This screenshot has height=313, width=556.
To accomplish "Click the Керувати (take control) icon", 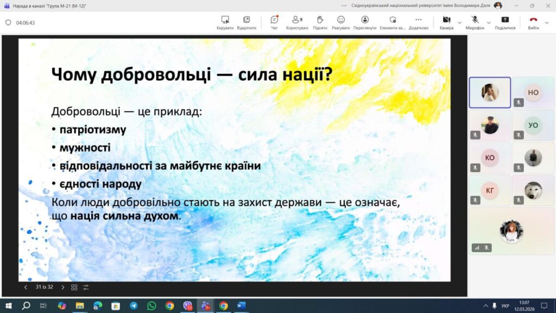I will [x=225, y=22].
